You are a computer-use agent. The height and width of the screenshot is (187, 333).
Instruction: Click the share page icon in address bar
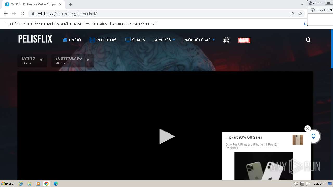292,14
